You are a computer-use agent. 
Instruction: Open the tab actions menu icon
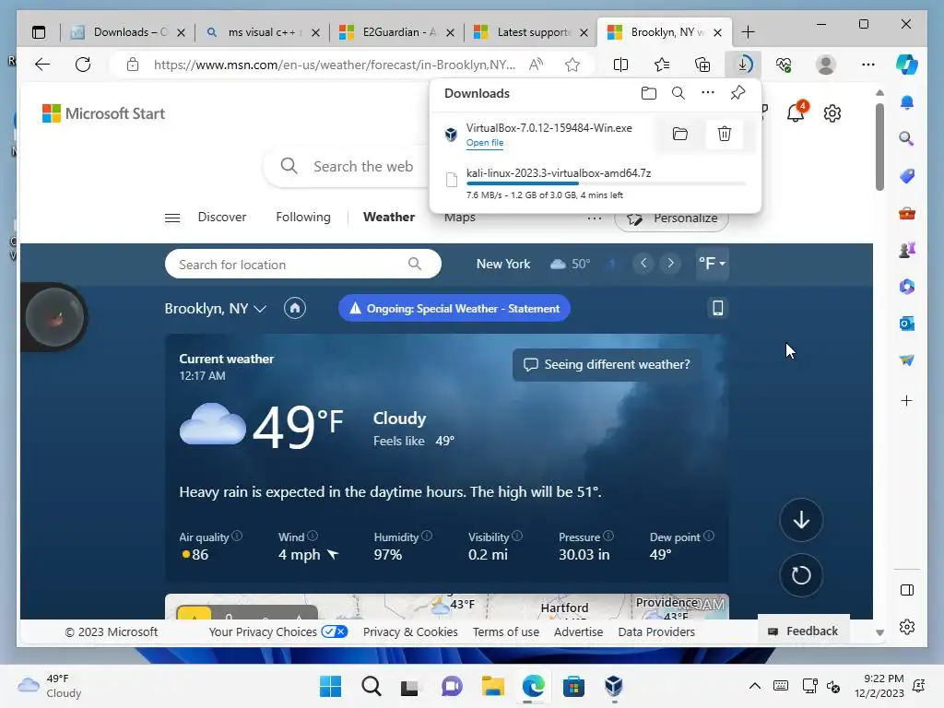39,32
